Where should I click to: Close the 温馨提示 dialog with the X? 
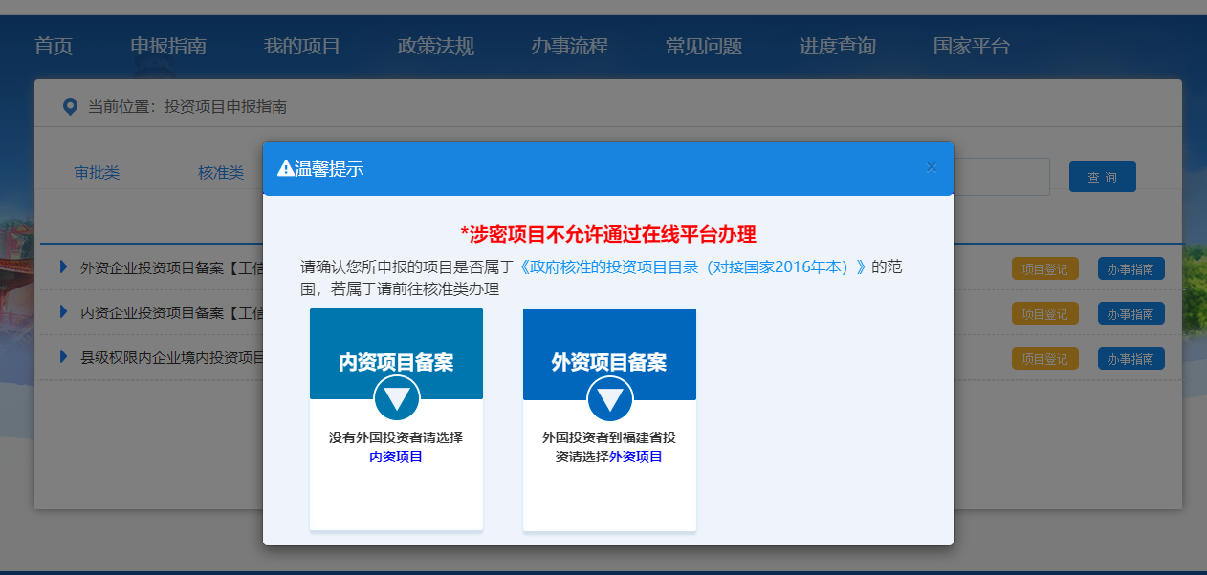coord(931,167)
